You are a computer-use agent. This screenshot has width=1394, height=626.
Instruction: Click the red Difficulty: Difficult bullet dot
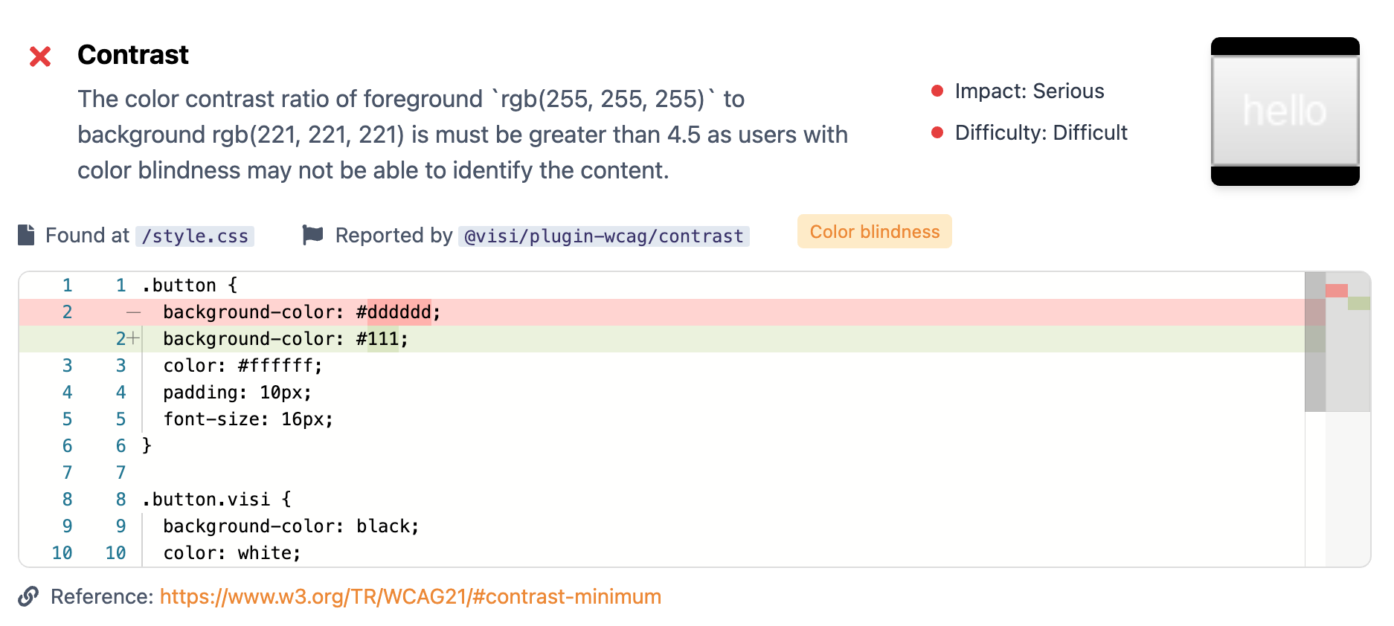click(x=937, y=132)
